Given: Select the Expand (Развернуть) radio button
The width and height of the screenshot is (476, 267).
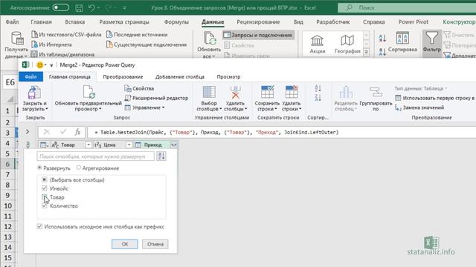Looking at the screenshot, I should click(39, 168).
